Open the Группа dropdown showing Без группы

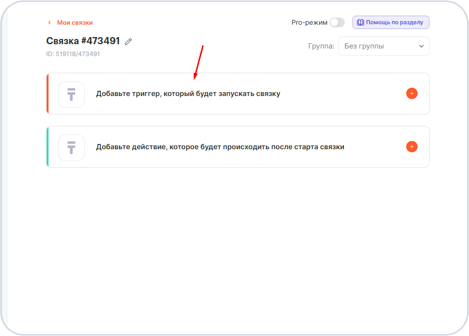point(384,46)
